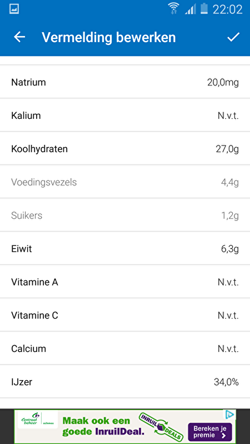The image size is (250, 444).
Task: Tap the Centraal Beheer logo in the ad
Action: pos(36,420)
